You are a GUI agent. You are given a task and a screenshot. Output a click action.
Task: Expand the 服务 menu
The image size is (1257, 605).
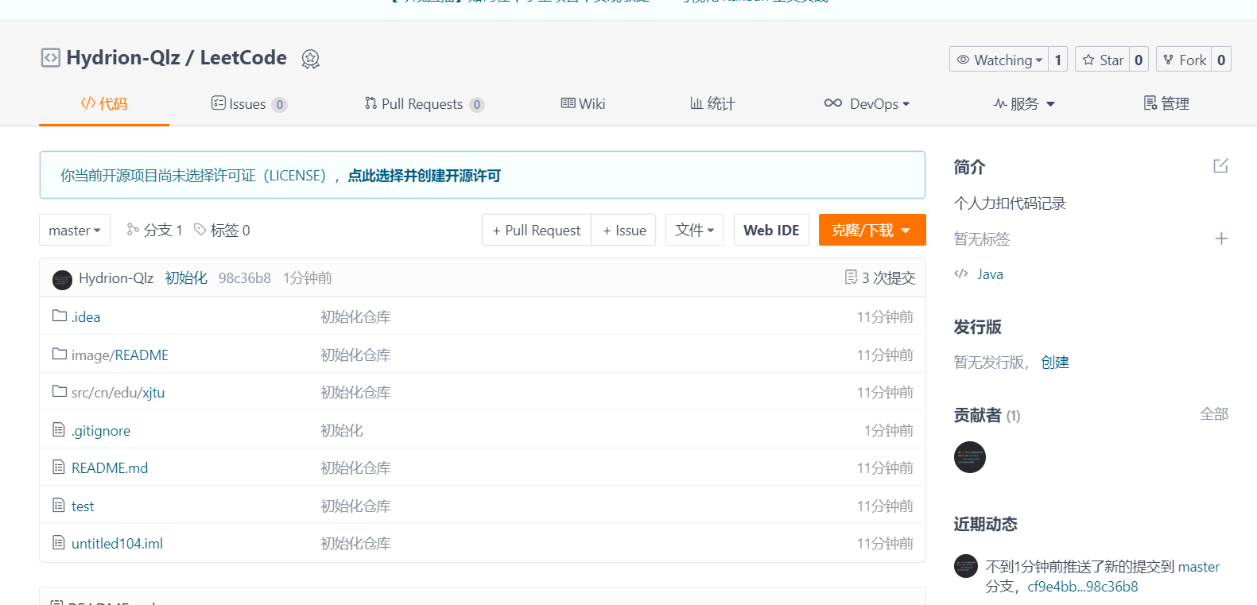tap(1024, 104)
